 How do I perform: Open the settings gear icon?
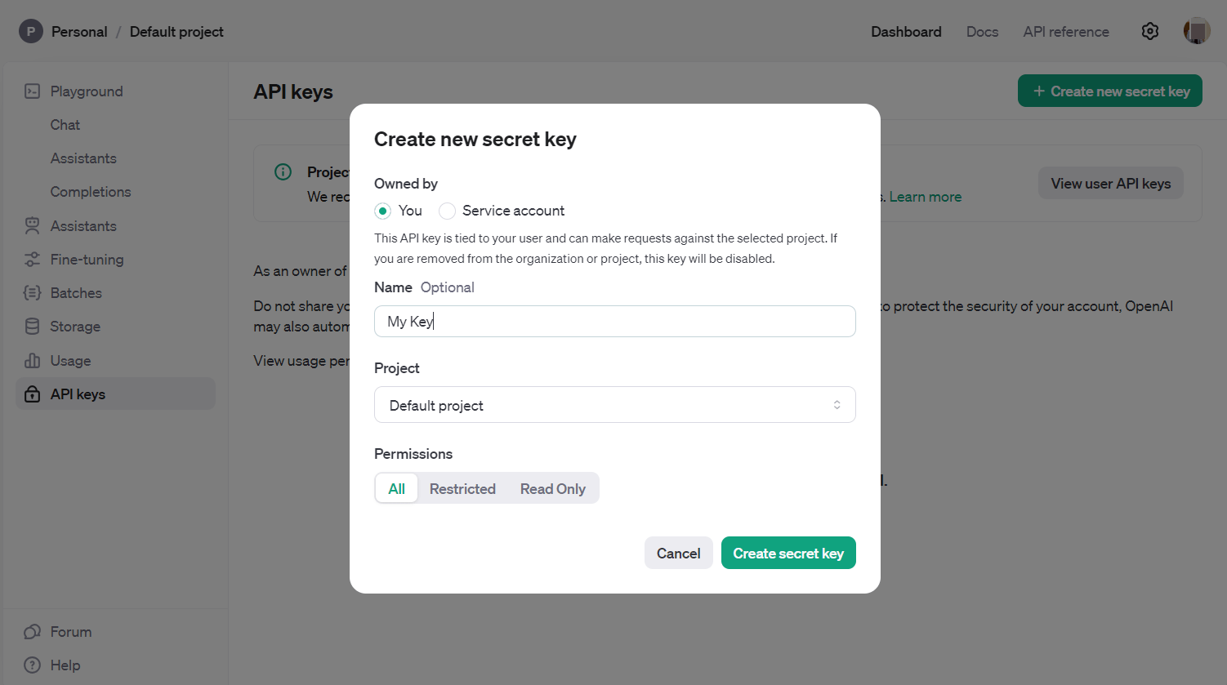[x=1150, y=32]
